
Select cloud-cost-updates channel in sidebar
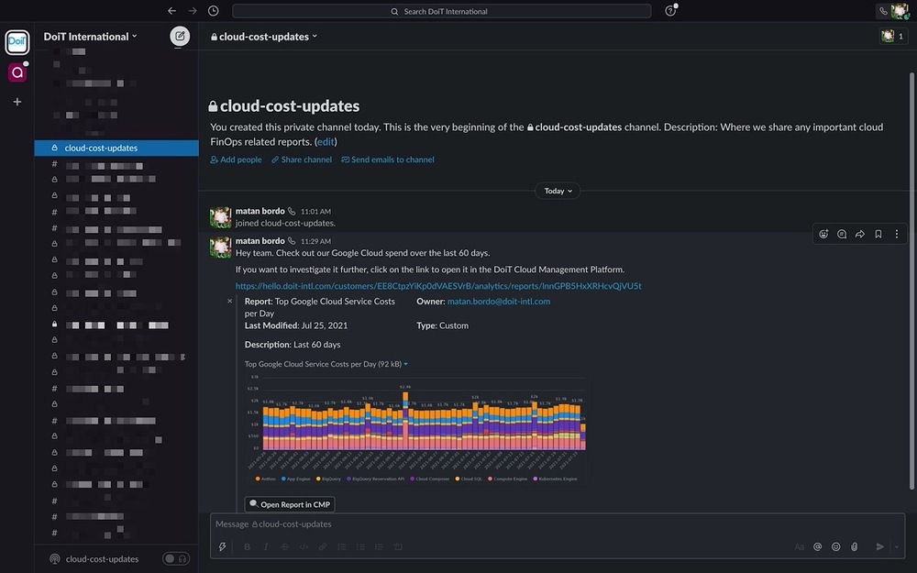point(116,148)
